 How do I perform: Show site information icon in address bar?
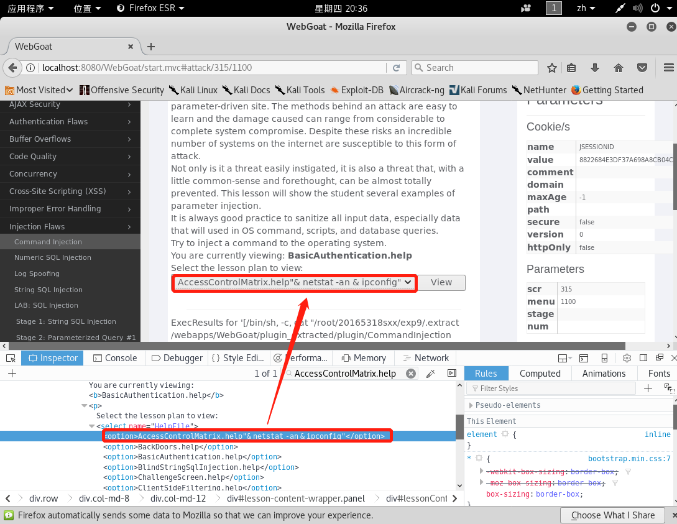(x=30, y=68)
